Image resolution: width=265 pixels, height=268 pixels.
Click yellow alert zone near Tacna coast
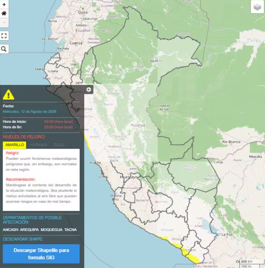click(192, 258)
